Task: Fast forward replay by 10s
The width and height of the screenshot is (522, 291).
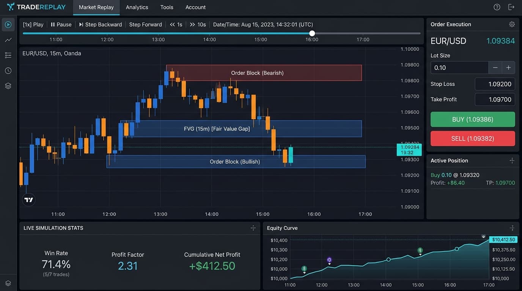Action: tap(198, 25)
